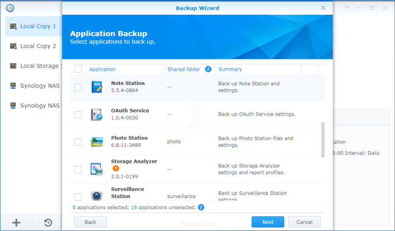Click the application list vertical scrollbar
This screenshot has width=395, height=231.
(323, 139)
